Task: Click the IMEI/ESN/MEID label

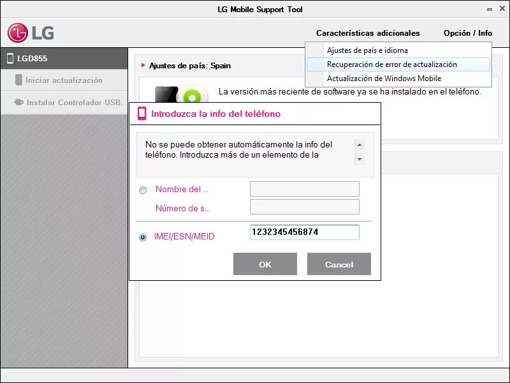Action: pos(184,236)
